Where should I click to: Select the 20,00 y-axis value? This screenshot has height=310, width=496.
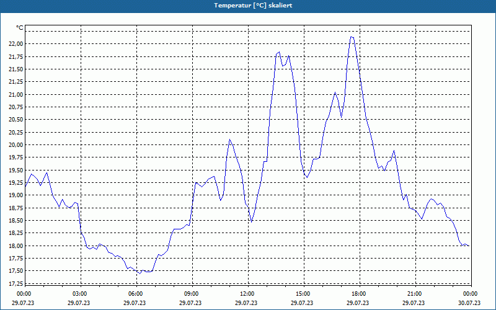coord(15,145)
